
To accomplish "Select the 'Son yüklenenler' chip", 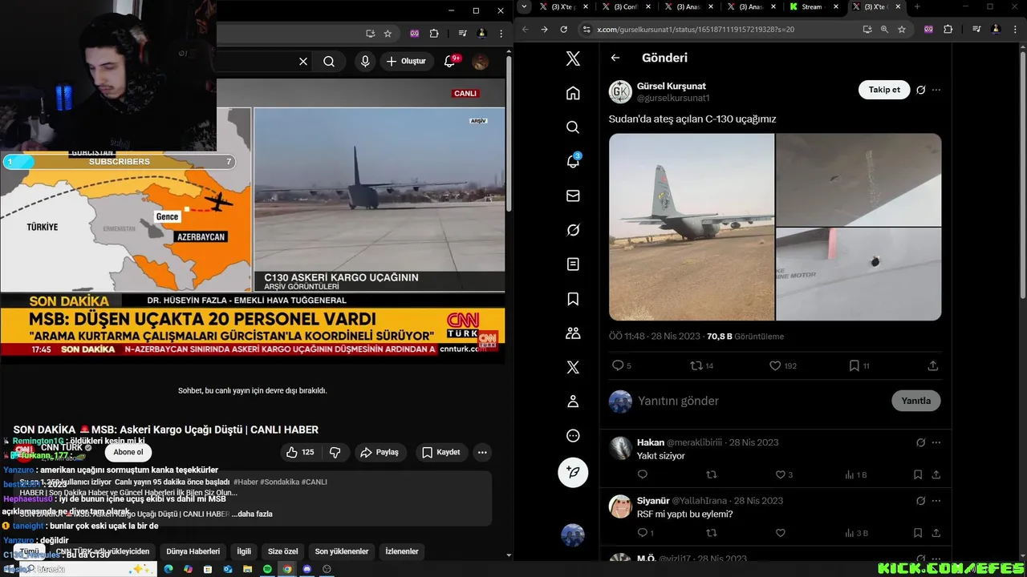I will (x=342, y=551).
